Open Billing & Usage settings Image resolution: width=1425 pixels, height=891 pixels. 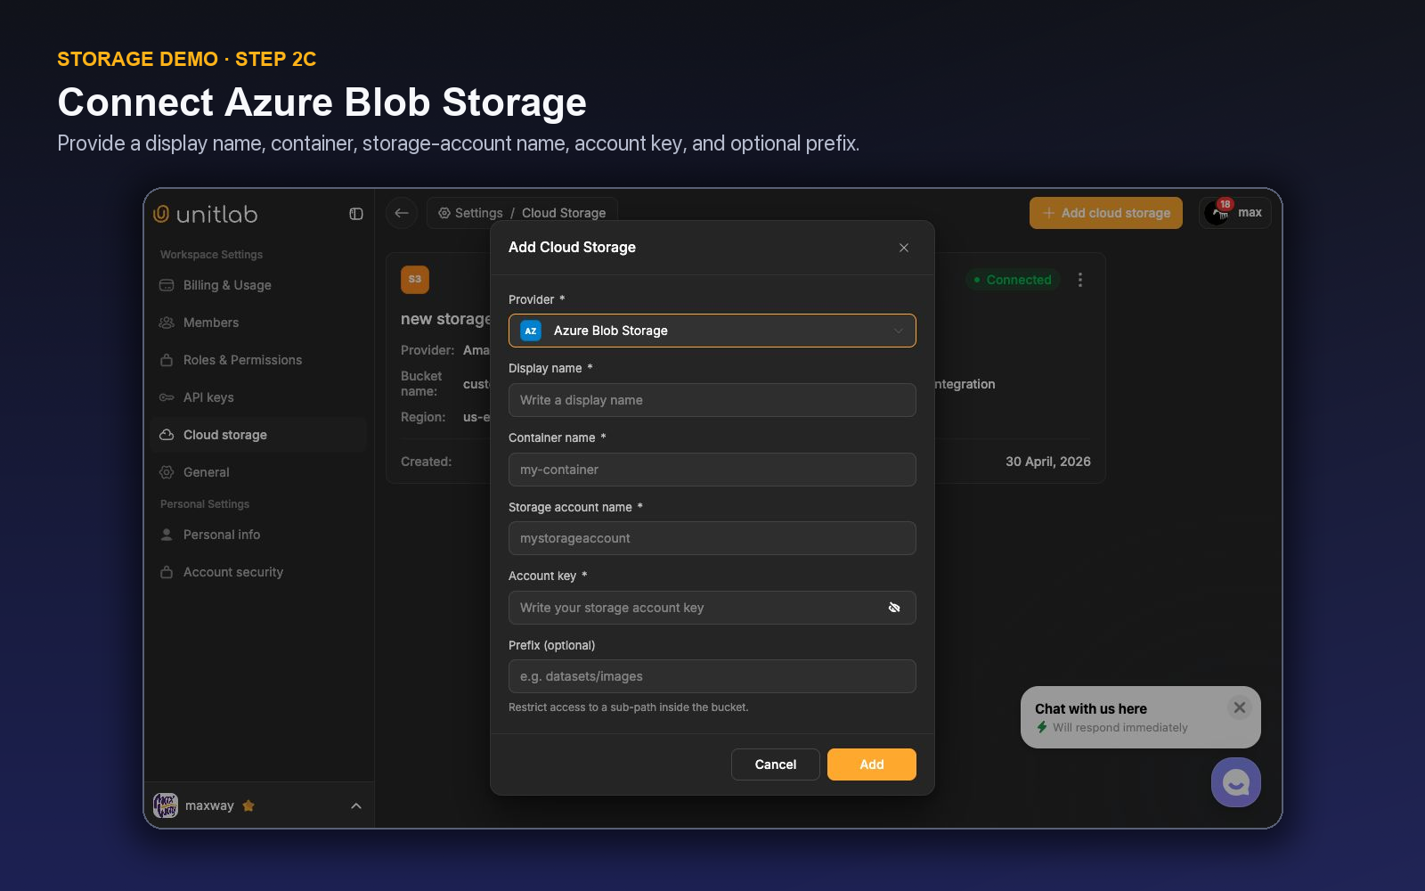258,285
